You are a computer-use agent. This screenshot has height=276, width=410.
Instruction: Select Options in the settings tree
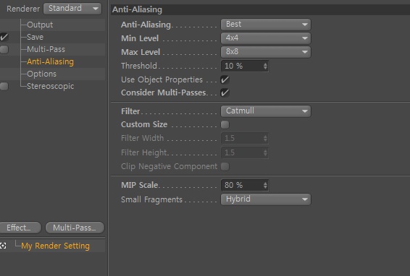(41, 74)
